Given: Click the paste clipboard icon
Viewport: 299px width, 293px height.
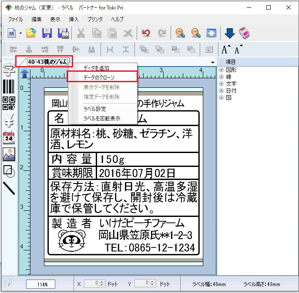Looking at the screenshot, I should coord(112,33).
